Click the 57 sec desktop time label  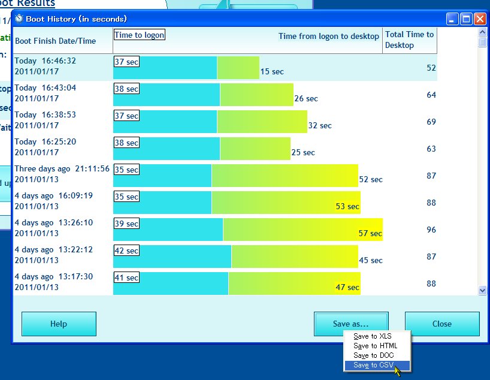click(370, 233)
